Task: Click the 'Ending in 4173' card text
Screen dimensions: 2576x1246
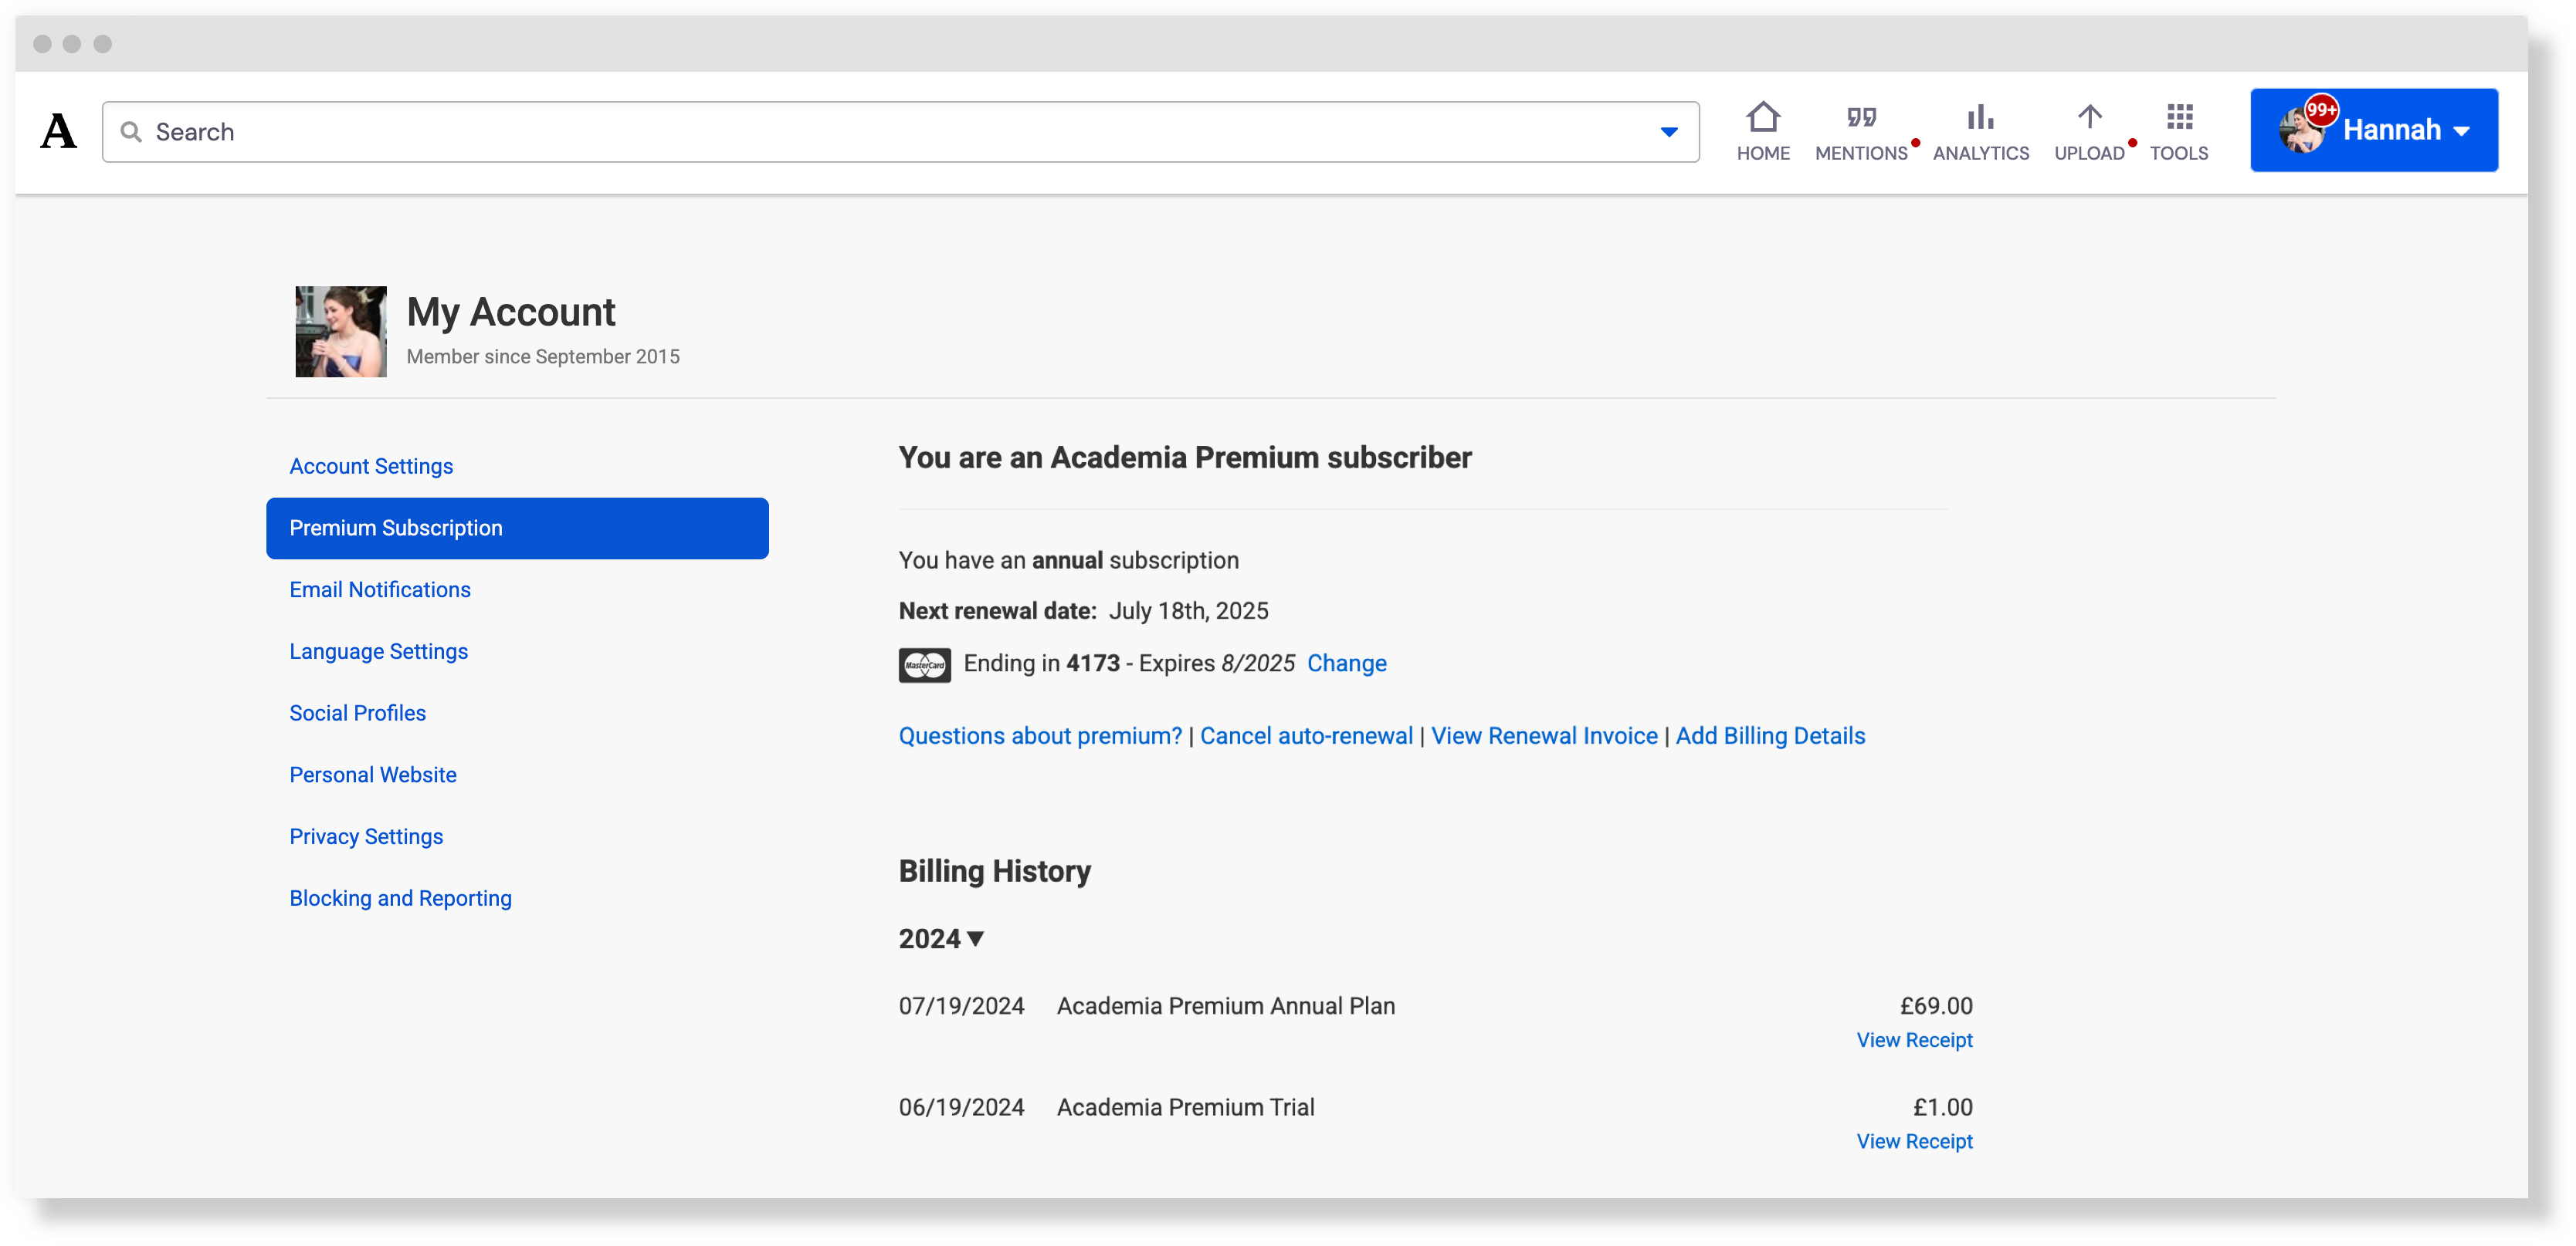Action: pyautogui.click(x=1041, y=664)
